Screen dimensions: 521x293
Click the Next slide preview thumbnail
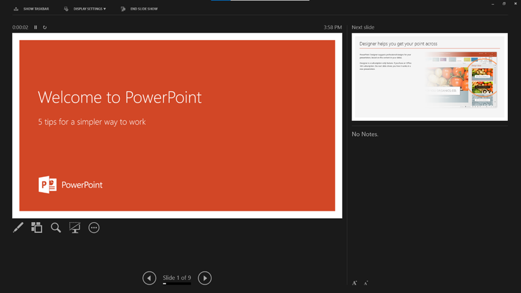429,77
